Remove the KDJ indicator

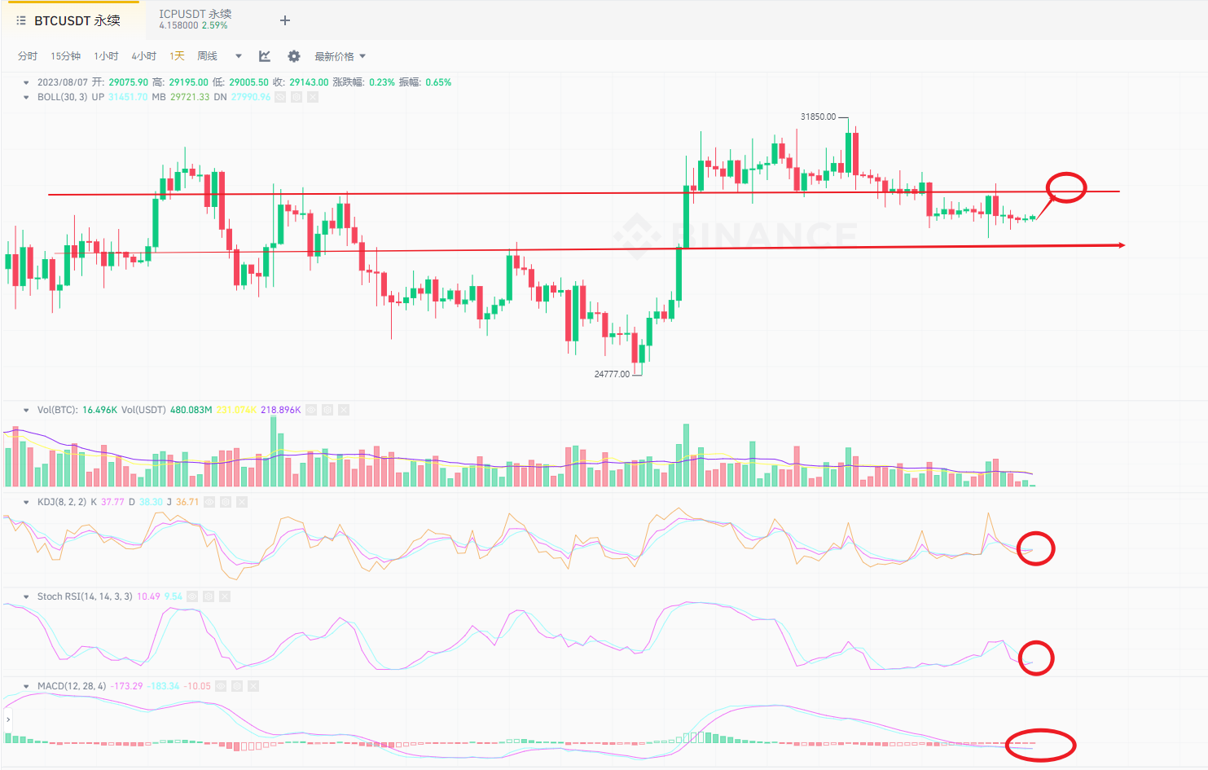point(242,502)
